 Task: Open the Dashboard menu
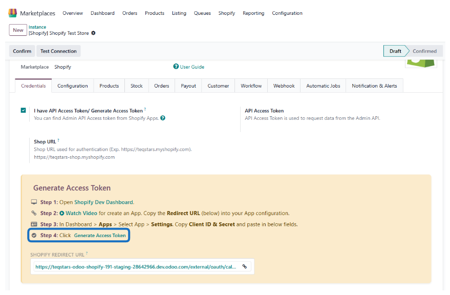click(102, 13)
